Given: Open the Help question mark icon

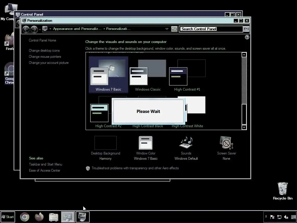Looking at the screenshot, I should pyautogui.click(x=247, y=37).
